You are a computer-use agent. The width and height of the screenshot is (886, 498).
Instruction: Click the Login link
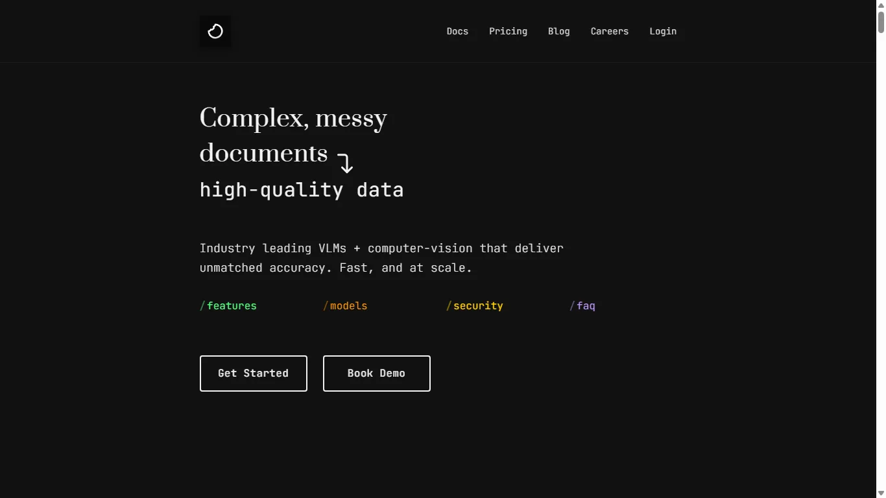tap(663, 31)
